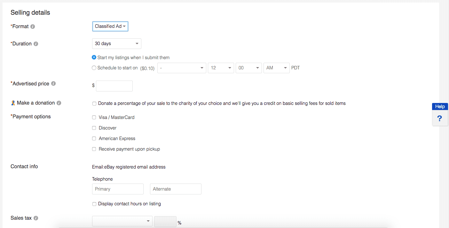Select Start my listings when I submit

pyautogui.click(x=94, y=58)
